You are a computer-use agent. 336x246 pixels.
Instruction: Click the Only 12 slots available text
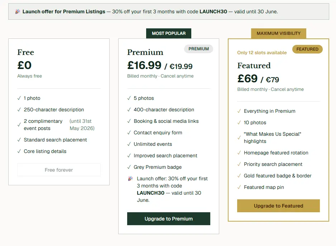tap(262, 53)
